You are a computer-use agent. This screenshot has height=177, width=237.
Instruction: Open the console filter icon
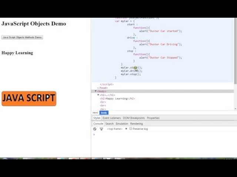tap(101, 129)
